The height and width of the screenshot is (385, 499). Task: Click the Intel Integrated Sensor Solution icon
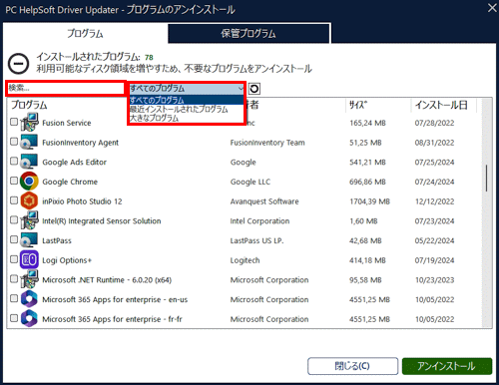tap(29, 220)
